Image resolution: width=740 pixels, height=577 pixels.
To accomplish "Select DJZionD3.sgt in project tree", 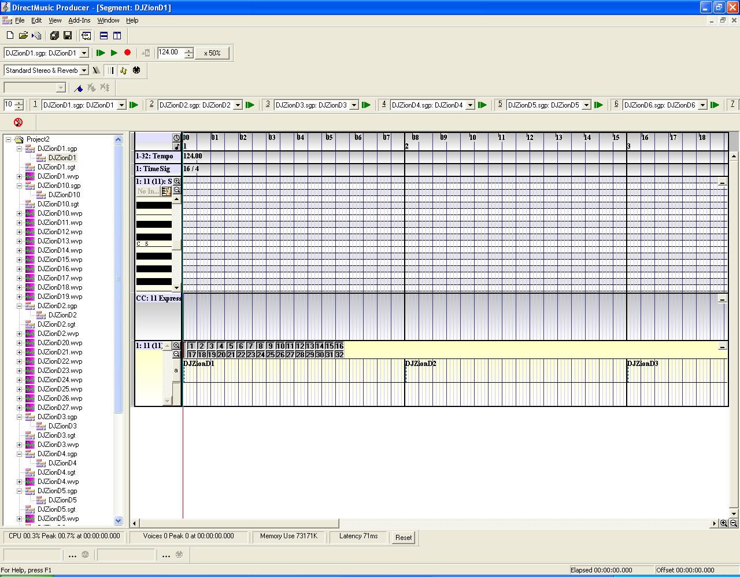I will [56, 435].
